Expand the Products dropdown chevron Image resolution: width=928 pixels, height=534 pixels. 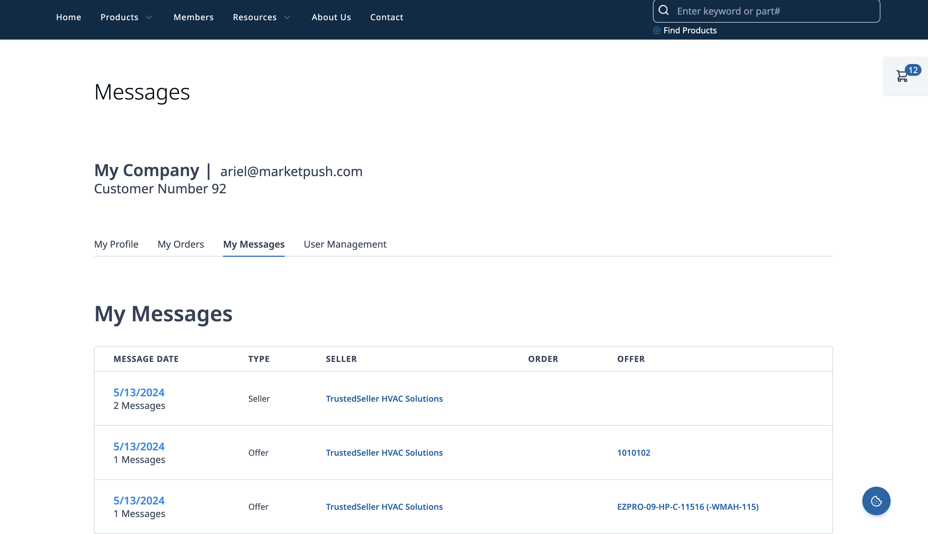click(x=149, y=17)
